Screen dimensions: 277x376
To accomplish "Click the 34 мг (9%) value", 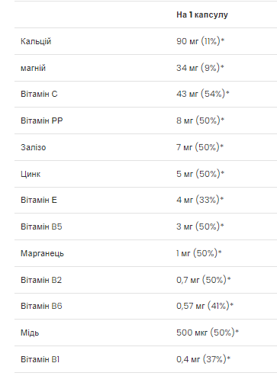I will tap(200, 68).
